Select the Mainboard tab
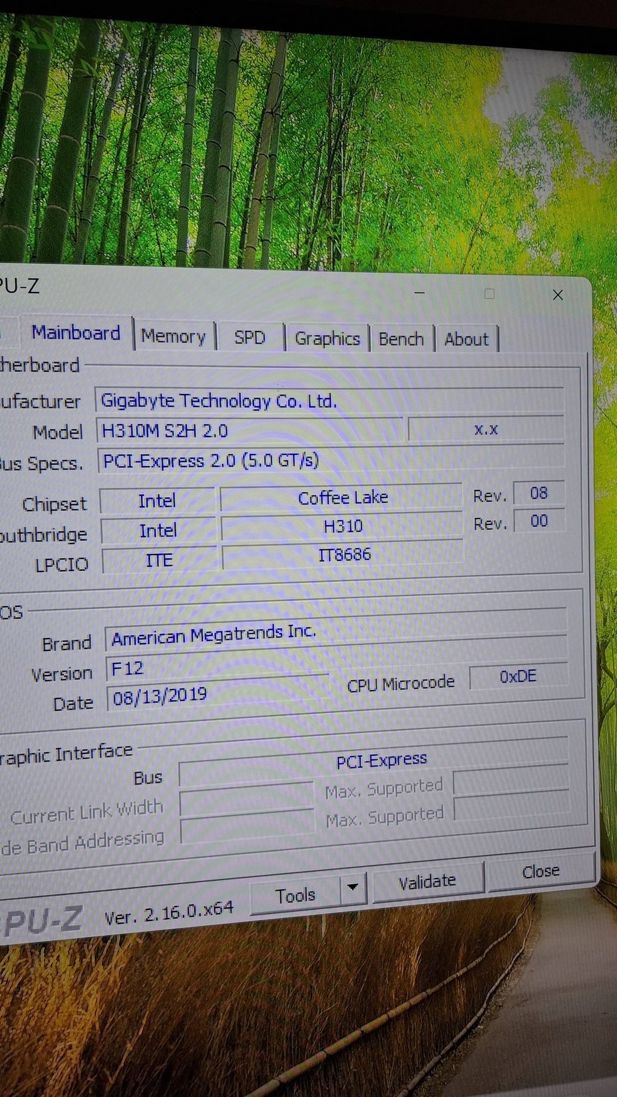Screen dimensions: 617x1097 (76, 333)
